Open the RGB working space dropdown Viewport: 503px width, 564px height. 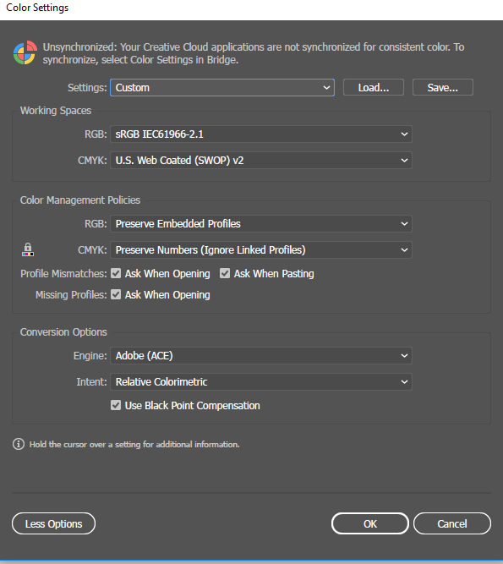[x=261, y=134]
